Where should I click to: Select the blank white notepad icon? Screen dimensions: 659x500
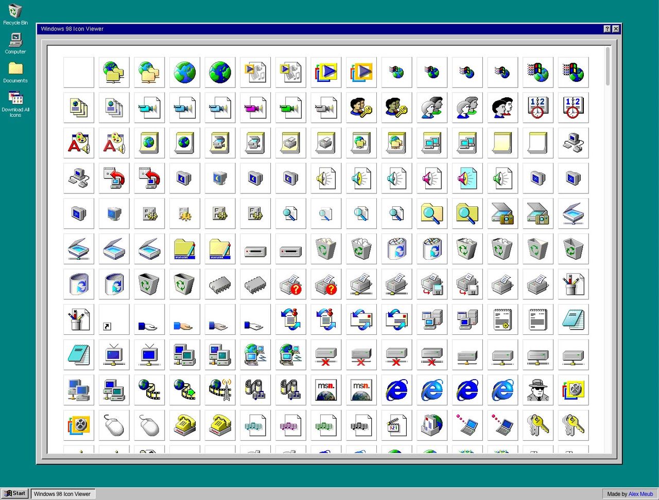(x=537, y=142)
